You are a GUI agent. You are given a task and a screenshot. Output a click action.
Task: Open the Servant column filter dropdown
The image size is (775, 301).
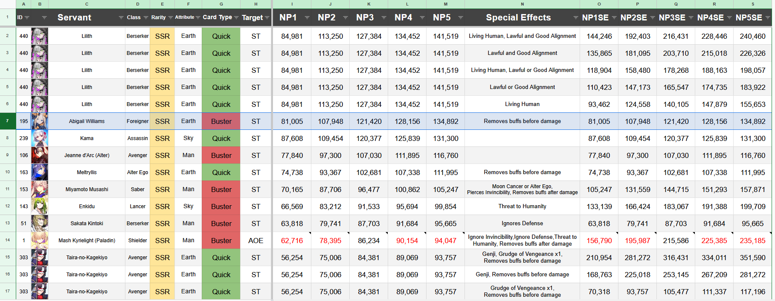point(121,17)
